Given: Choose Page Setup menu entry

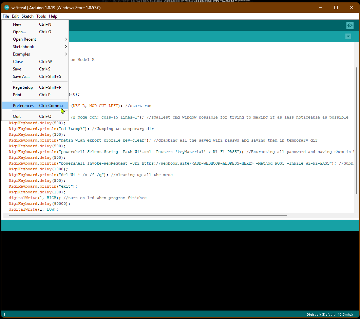Looking at the screenshot, I should tap(35, 87).
